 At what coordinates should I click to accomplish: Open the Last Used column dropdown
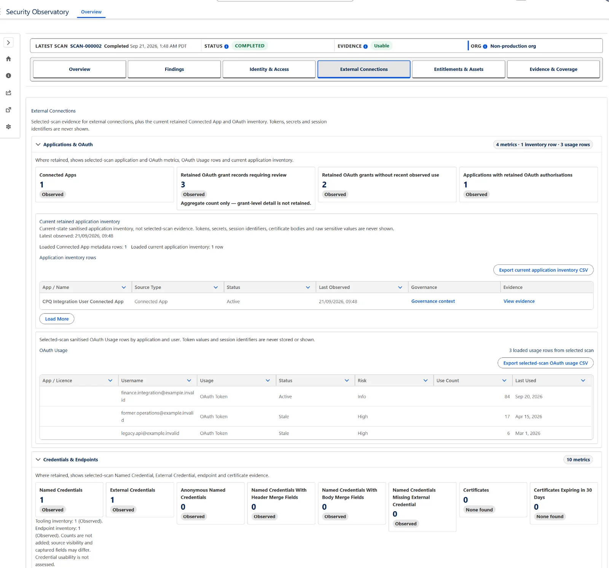tap(583, 381)
